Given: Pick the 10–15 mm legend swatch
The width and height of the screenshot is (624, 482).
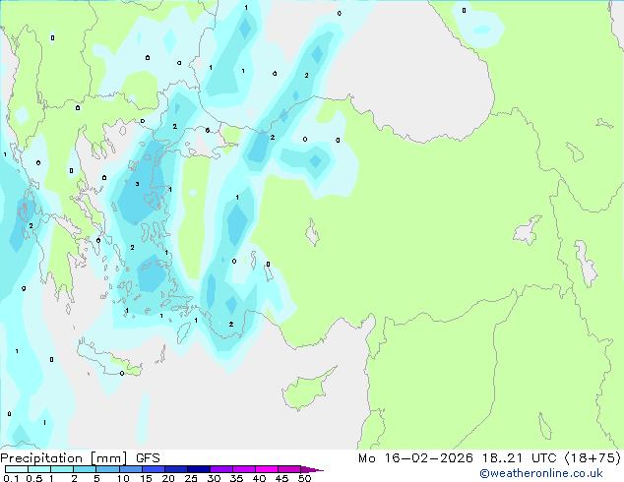Looking at the screenshot, I should 130,469.
